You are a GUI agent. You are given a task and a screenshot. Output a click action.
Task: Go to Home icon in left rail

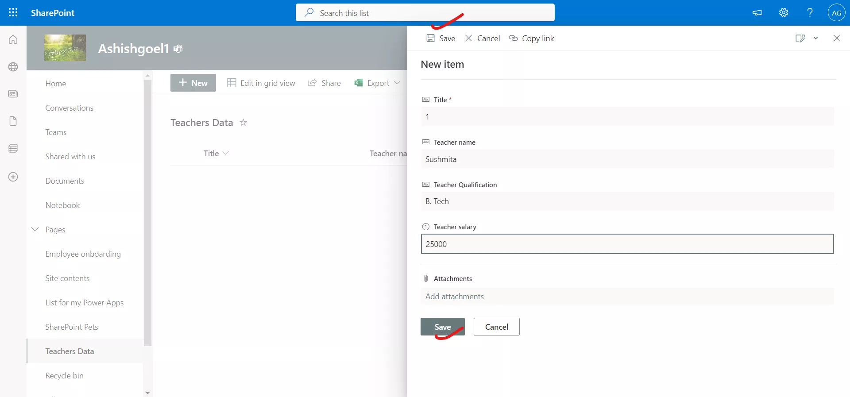(x=13, y=39)
